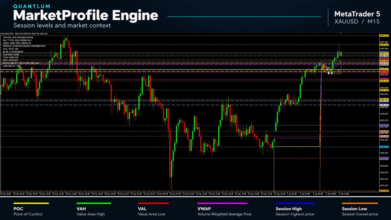Select the 'Volume-Weighted Average Price' legend text
Image resolution: width=391 pixels, height=220 pixels.
tap(224, 214)
